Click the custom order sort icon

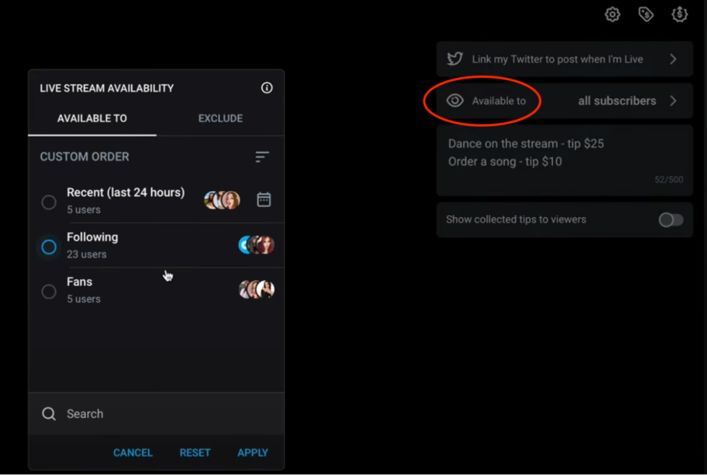(x=262, y=157)
